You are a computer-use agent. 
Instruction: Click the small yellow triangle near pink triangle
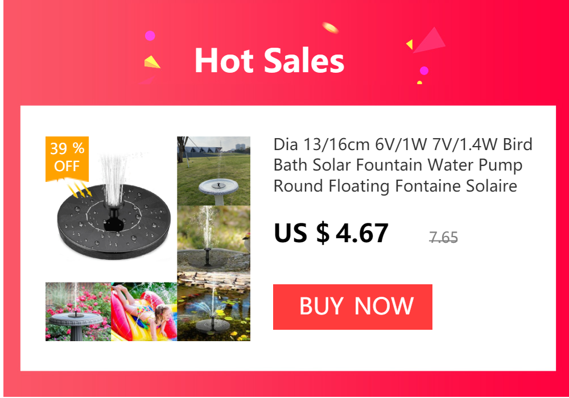410,44
